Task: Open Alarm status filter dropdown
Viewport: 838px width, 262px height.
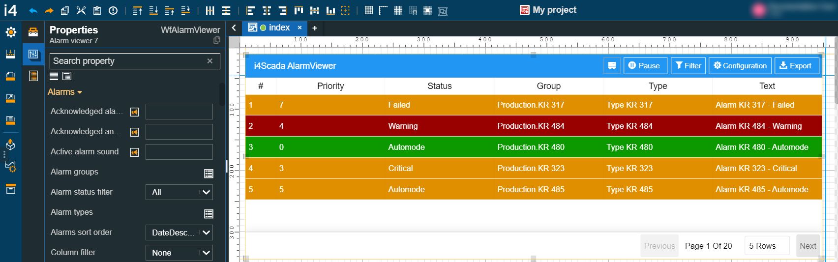Action: [x=179, y=192]
